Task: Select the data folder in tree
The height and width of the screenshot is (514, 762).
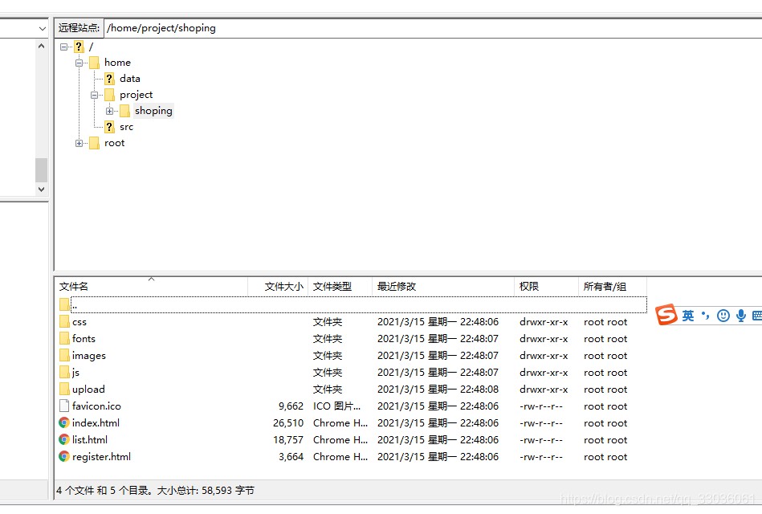Action: pyautogui.click(x=130, y=78)
